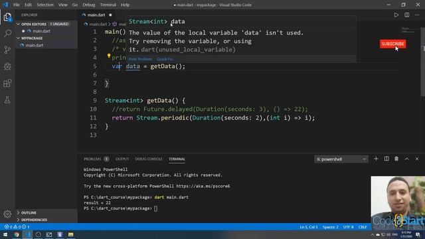The image size is (425, 239).
Task: Open the Extensions view
Action: click(x=7, y=83)
